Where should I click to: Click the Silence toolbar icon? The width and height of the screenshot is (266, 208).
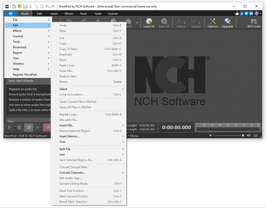point(181,23)
